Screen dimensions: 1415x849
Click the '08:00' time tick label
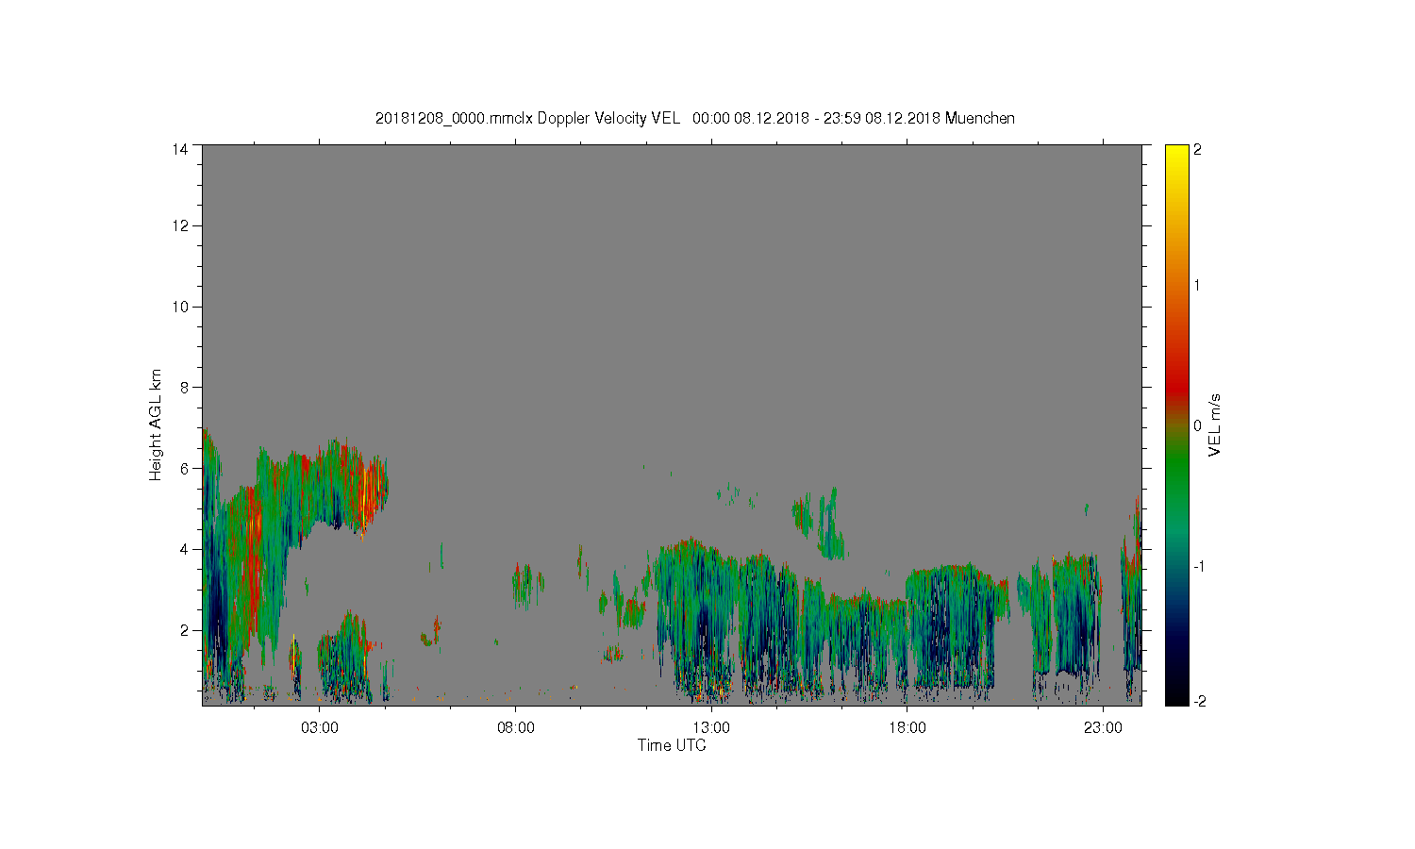[x=515, y=728]
